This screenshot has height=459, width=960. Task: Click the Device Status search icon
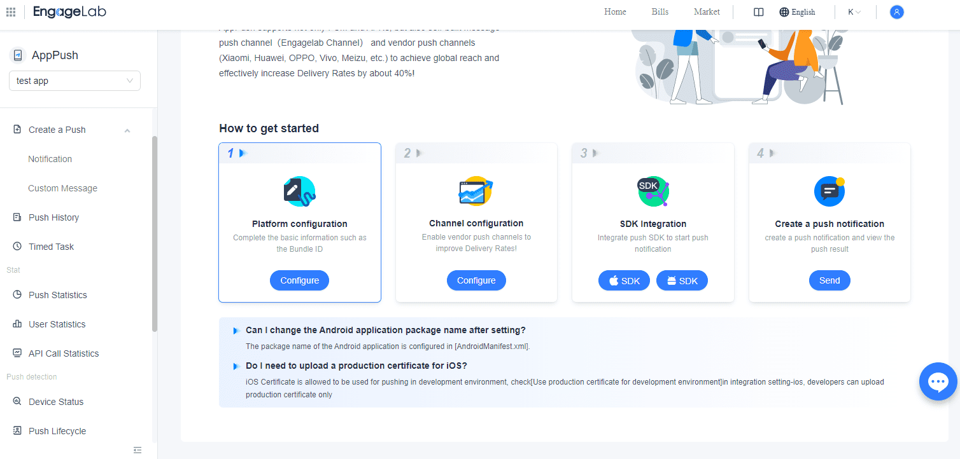17,402
